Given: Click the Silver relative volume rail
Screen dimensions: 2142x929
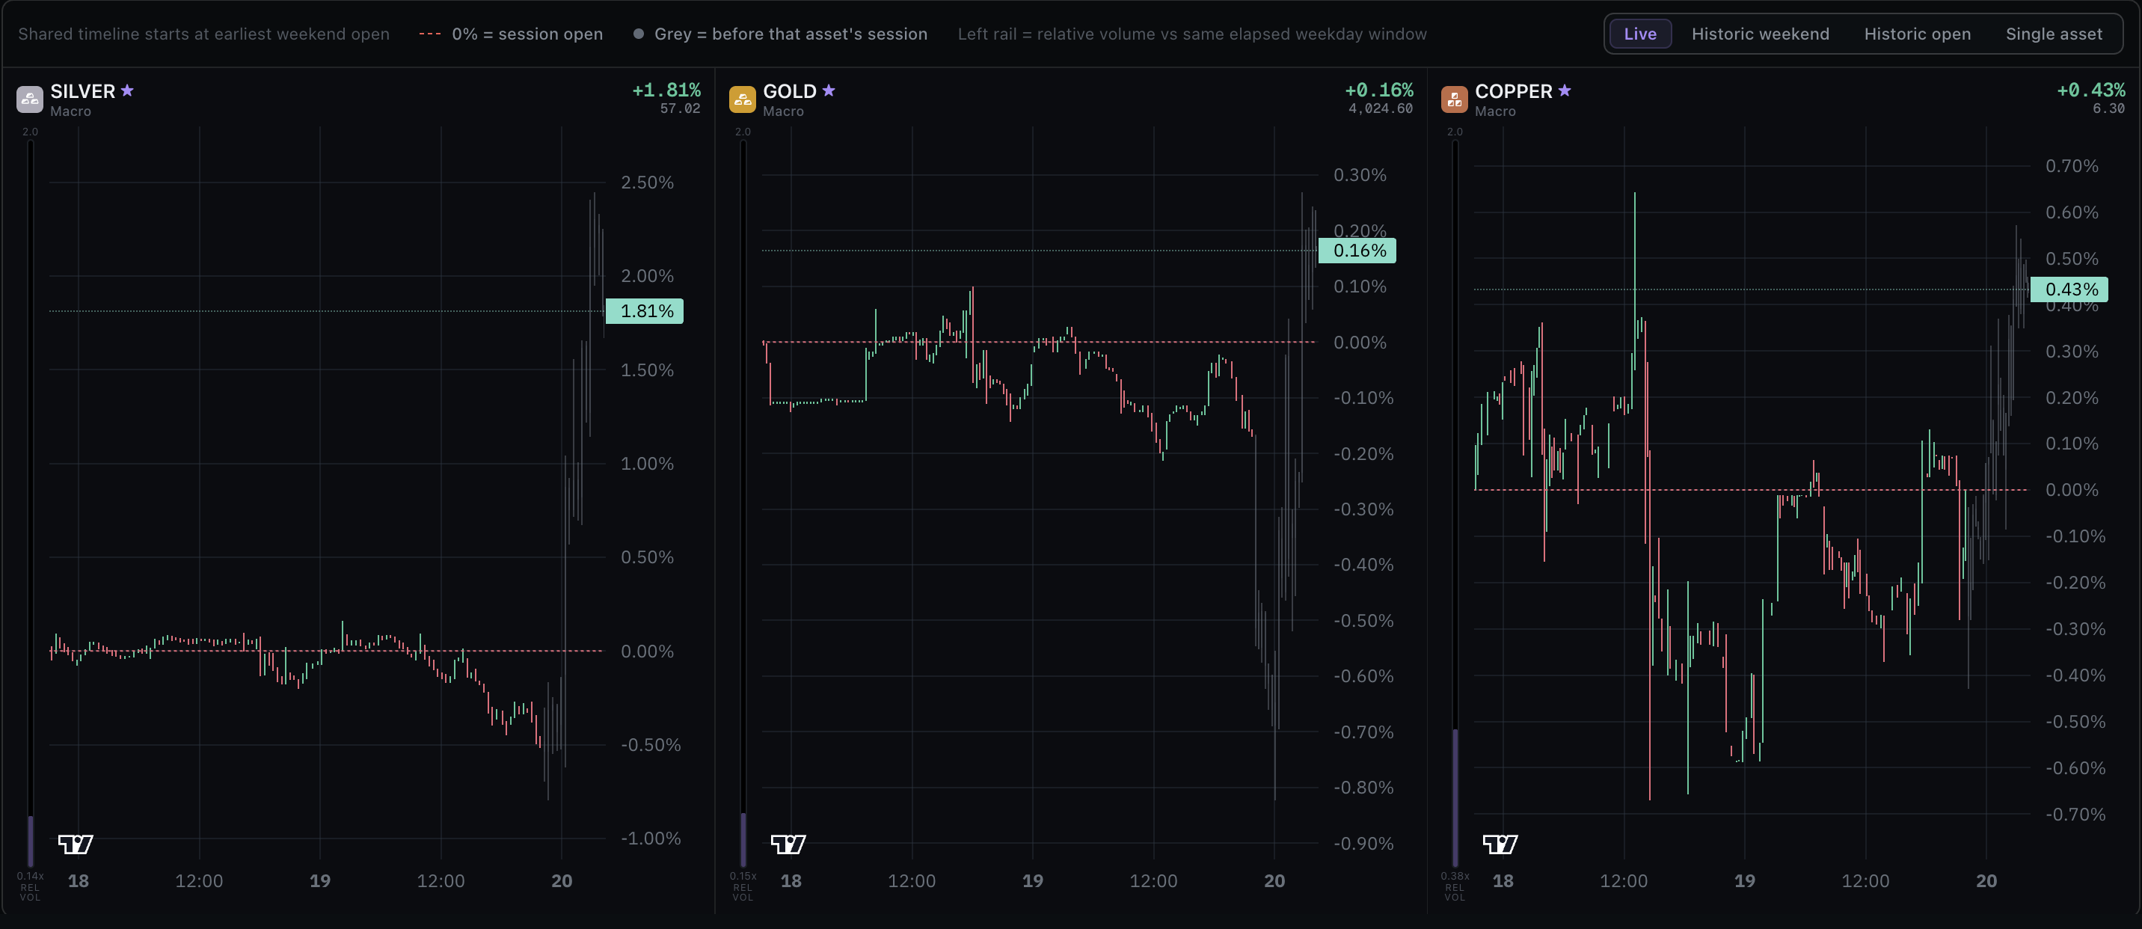Looking at the screenshot, I should pyautogui.click(x=31, y=503).
